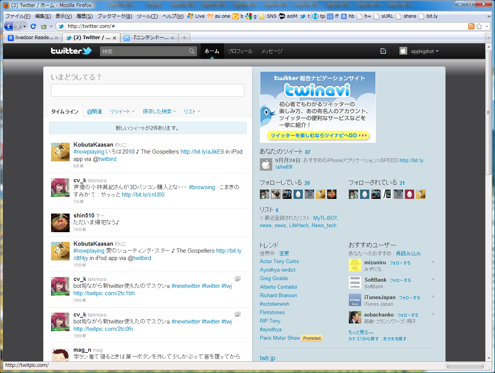
Task: Follow iTunesJapan via フォローする link
Action: [410, 298]
